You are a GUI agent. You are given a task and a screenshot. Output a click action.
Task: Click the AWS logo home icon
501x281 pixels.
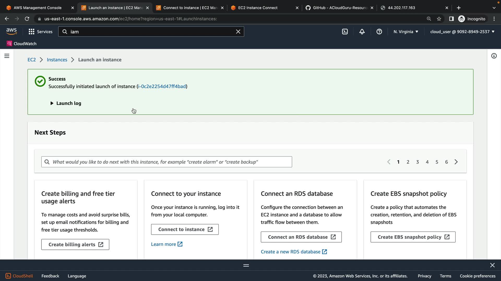pyautogui.click(x=11, y=31)
